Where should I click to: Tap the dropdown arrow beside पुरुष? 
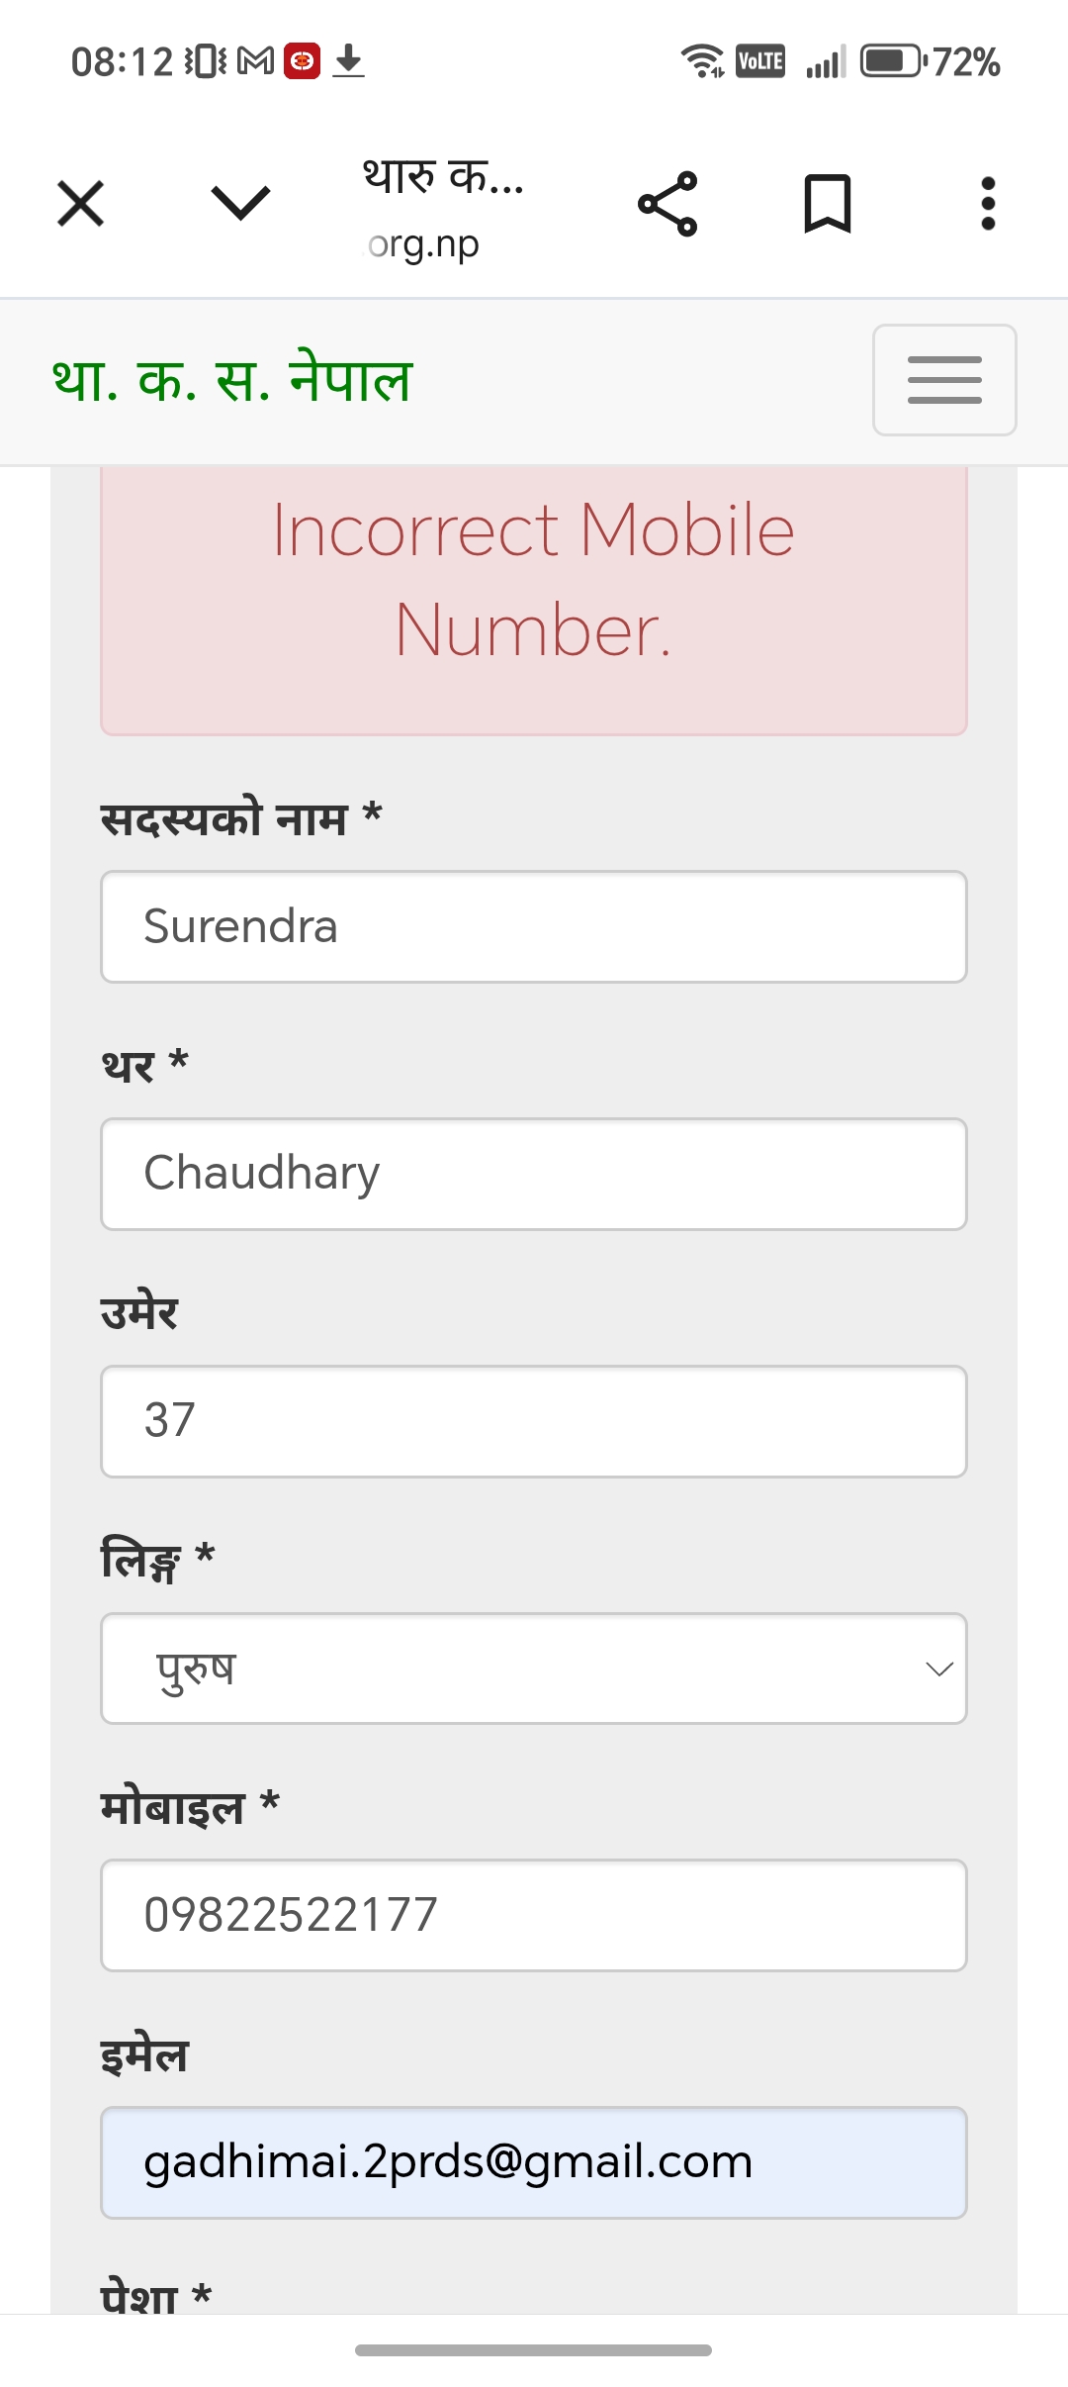point(938,1670)
